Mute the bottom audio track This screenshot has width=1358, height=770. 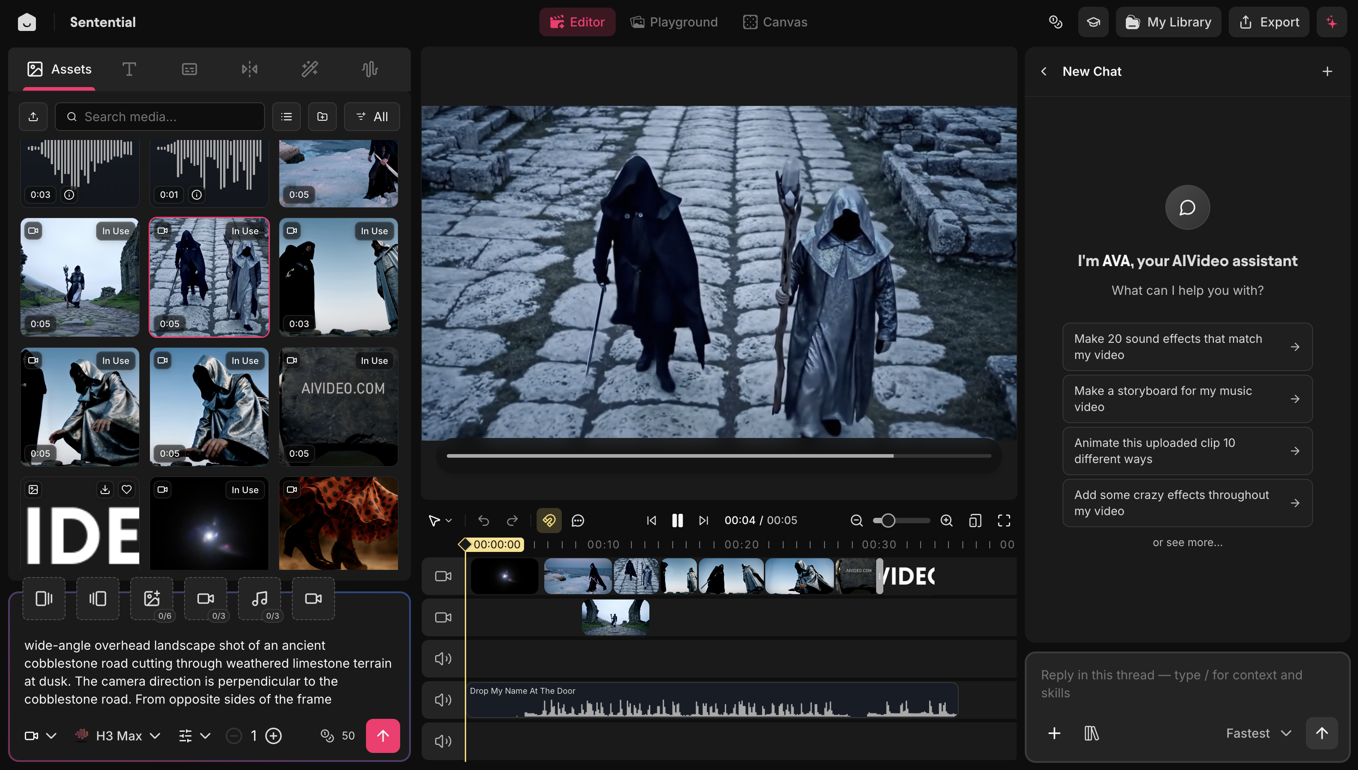point(443,741)
